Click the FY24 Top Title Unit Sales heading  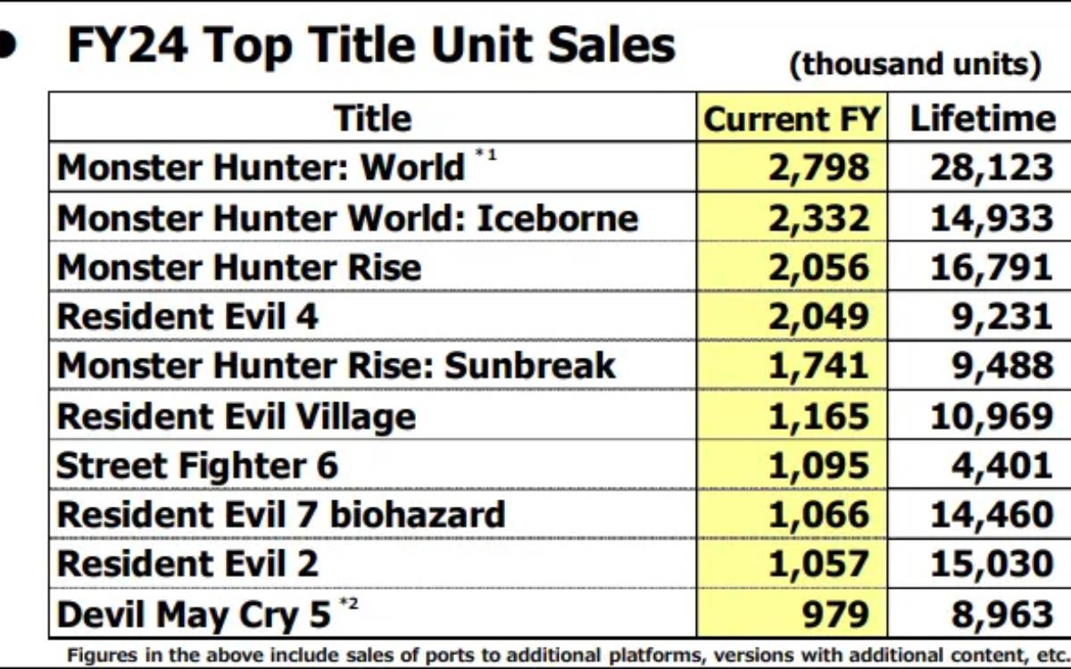click(x=371, y=45)
